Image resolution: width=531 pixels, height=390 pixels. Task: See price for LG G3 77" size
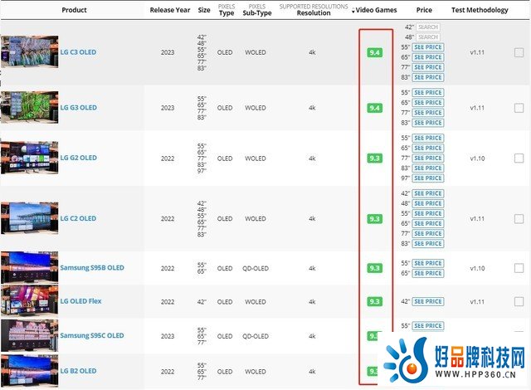pos(428,112)
